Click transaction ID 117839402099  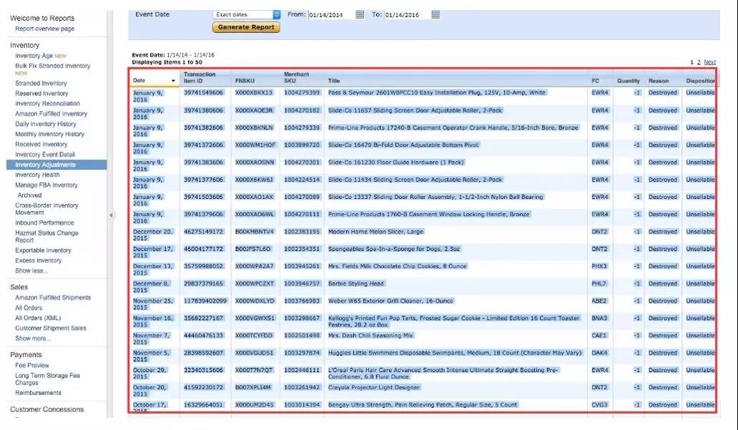205,301
